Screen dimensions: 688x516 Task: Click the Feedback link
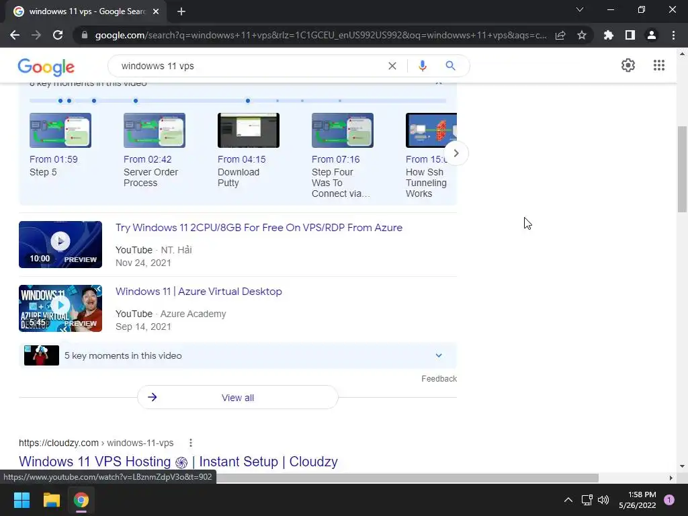(x=439, y=379)
